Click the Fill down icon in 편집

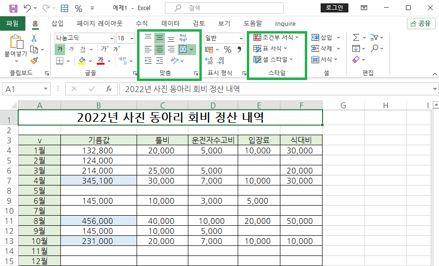pos(356,48)
